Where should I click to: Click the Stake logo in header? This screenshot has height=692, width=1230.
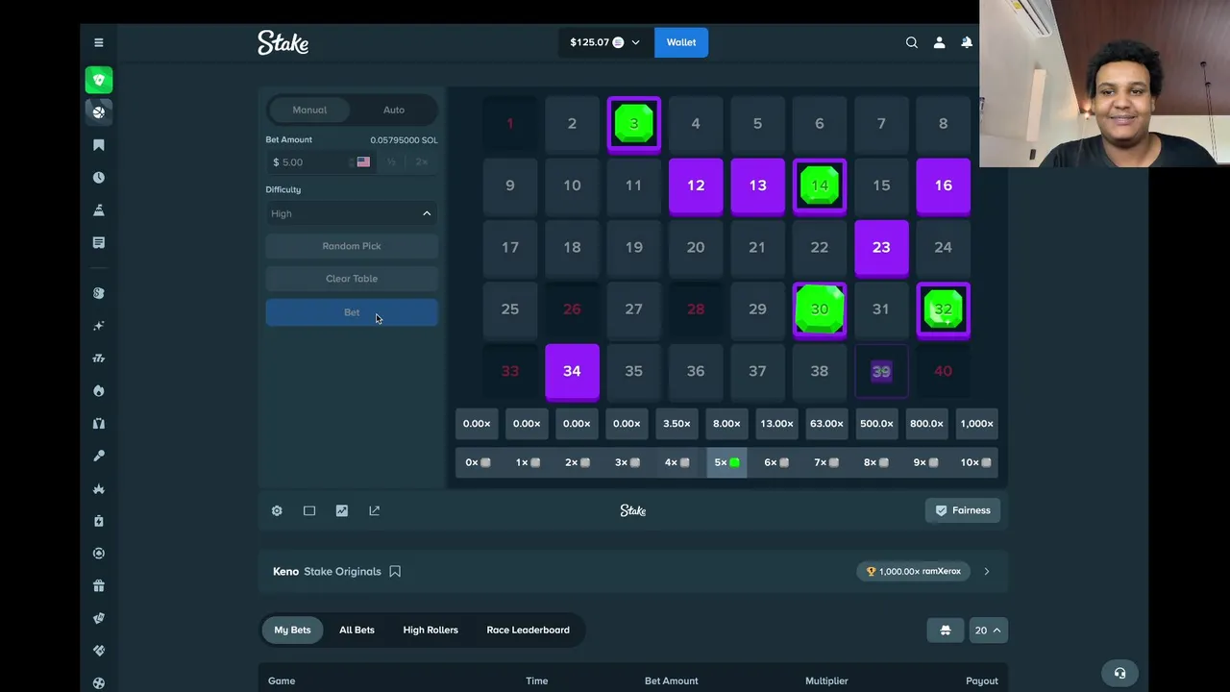click(283, 42)
